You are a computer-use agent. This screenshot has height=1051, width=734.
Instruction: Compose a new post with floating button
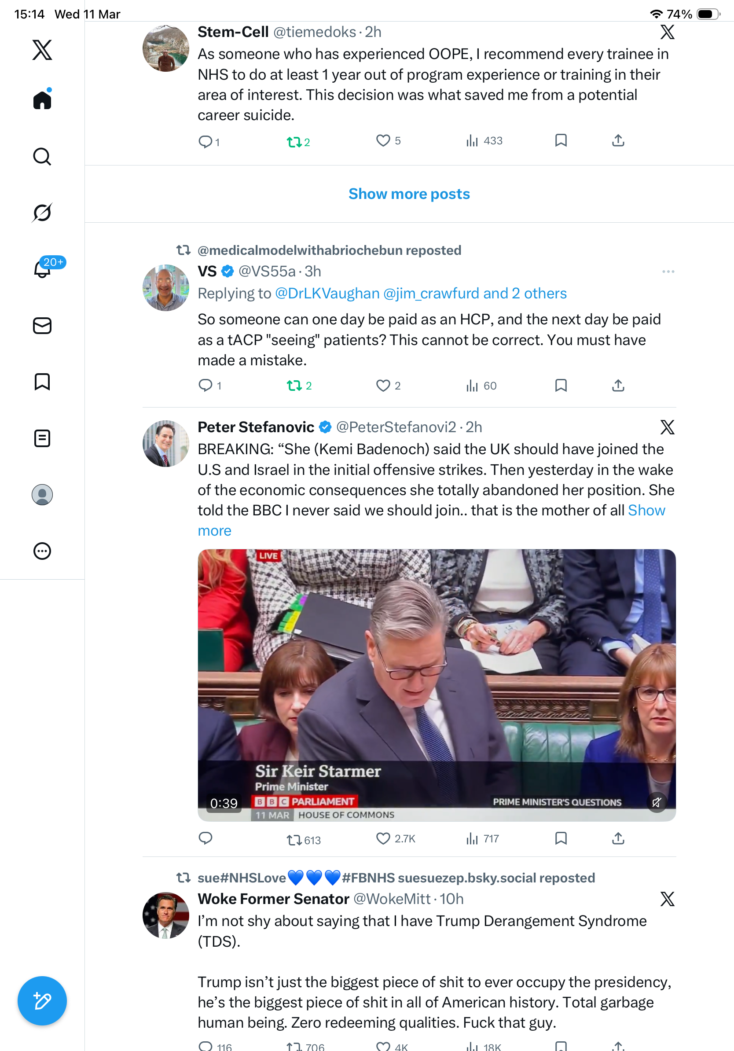(42, 1001)
